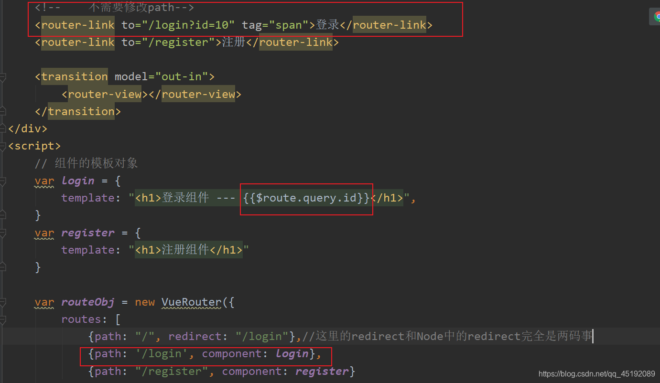Click the closing </div> tag
Screen dimensions: 660x383
[x=28, y=128]
